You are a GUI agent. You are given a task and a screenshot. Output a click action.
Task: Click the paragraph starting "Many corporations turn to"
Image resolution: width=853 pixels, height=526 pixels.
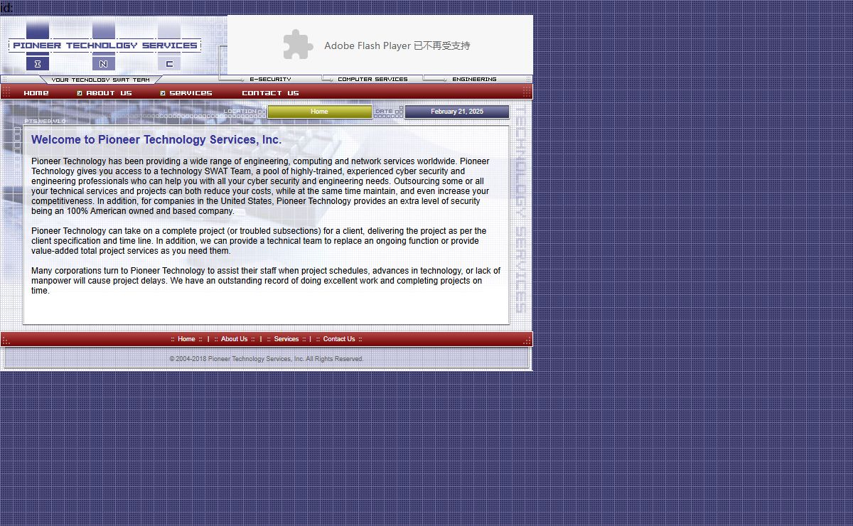266,281
